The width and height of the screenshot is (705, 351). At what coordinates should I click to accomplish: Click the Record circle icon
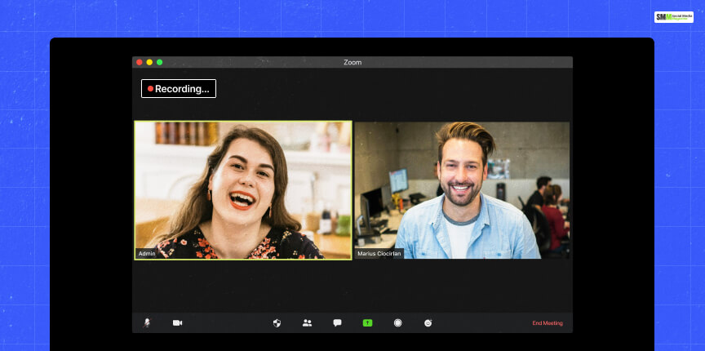coord(398,322)
